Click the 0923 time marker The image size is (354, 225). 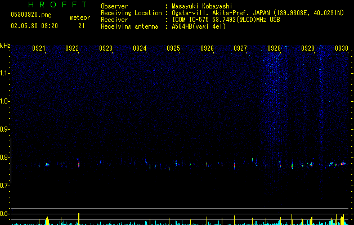pos(106,48)
